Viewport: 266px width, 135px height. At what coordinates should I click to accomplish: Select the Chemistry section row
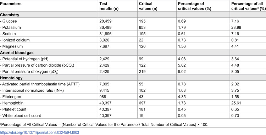[x=133, y=15]
